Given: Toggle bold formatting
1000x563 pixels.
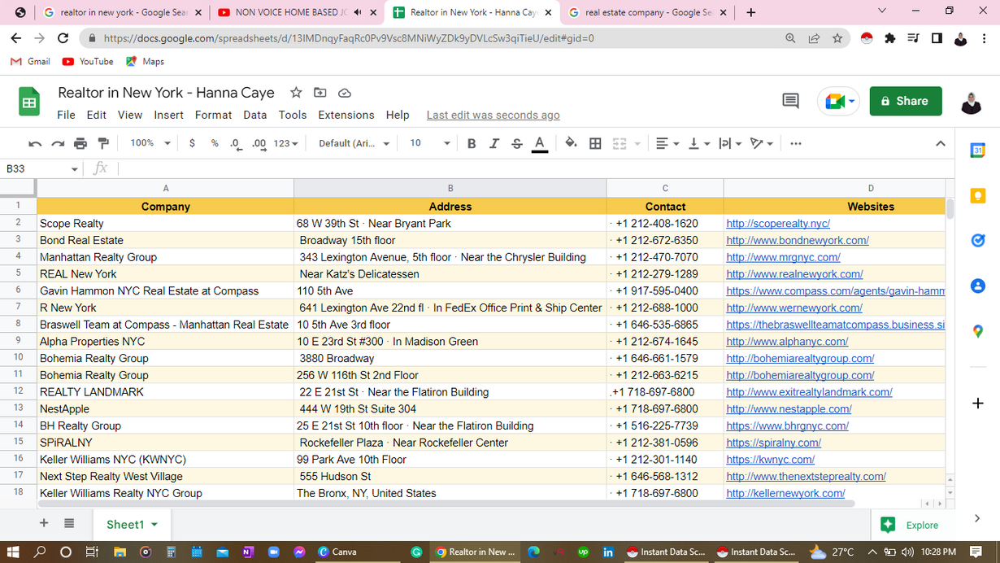Looking at the screenshot, I should (471, 143).
